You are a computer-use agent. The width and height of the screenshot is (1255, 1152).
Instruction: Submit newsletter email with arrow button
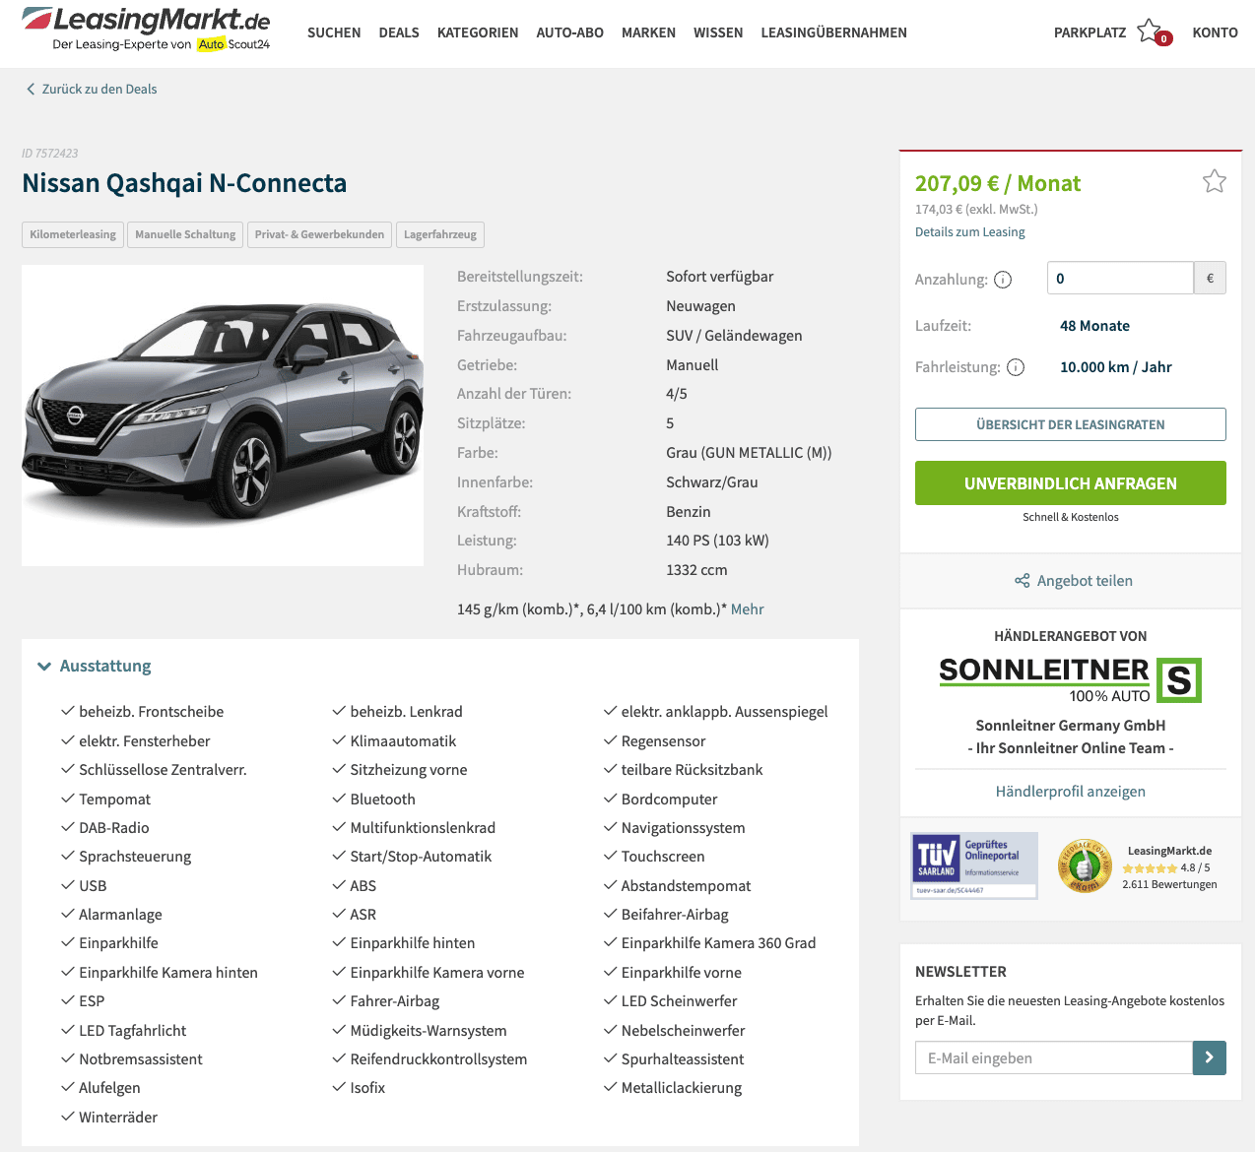(1209, 1058)
